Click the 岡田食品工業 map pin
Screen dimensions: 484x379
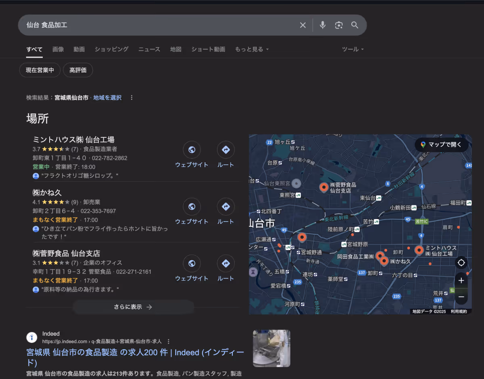[x=380, y=255]
